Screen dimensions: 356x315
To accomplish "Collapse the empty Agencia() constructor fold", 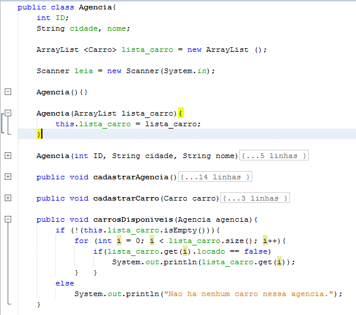I will (x=8, y=92).
